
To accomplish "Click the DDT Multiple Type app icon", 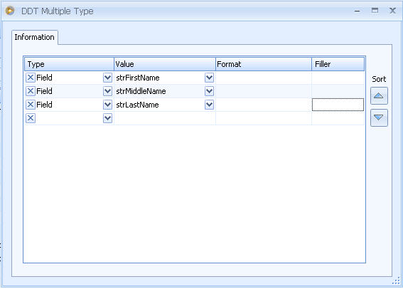I will 10,11.
